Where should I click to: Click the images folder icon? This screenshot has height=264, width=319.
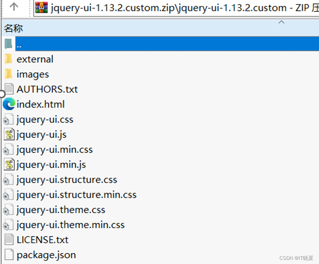tap(8, 74)
